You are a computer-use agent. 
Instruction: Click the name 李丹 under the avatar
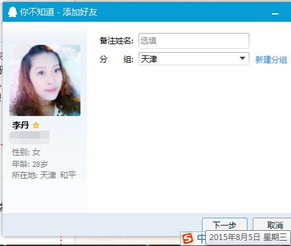tap(20, 125)
